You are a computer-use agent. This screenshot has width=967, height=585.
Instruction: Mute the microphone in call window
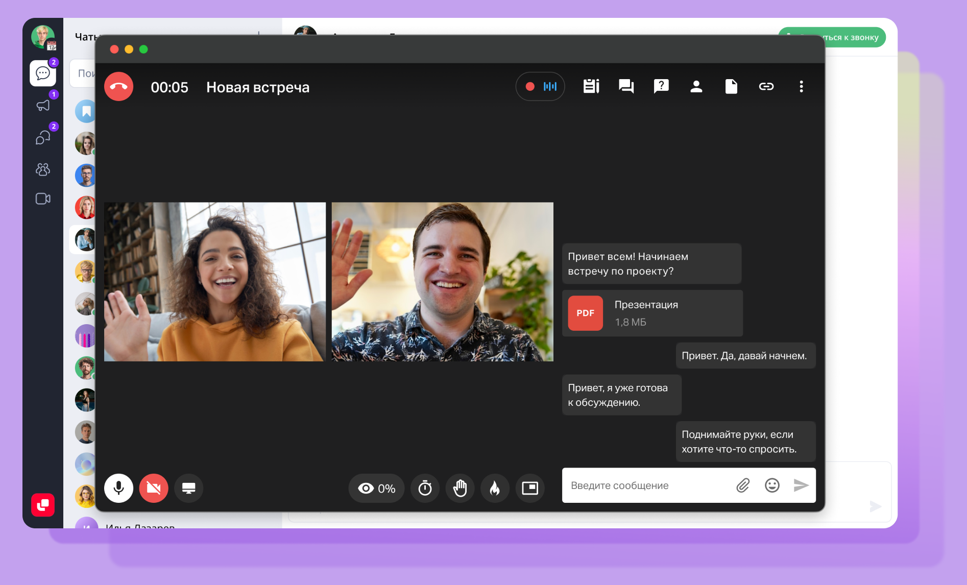point(118,488)
